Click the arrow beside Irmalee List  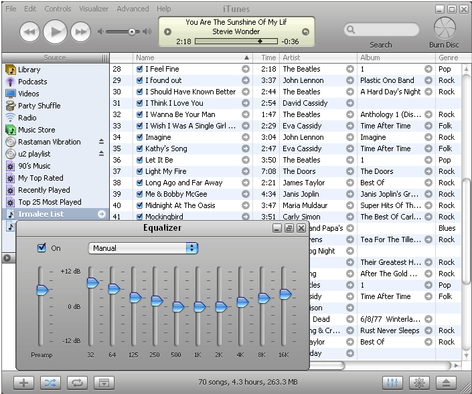click(102, 214)
